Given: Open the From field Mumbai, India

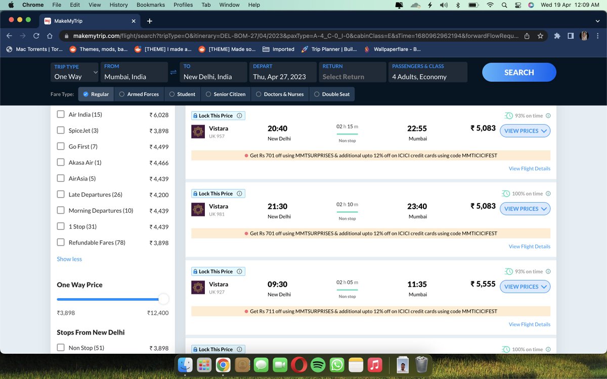Looking at the screenshot, I should (x=134, y=72).
